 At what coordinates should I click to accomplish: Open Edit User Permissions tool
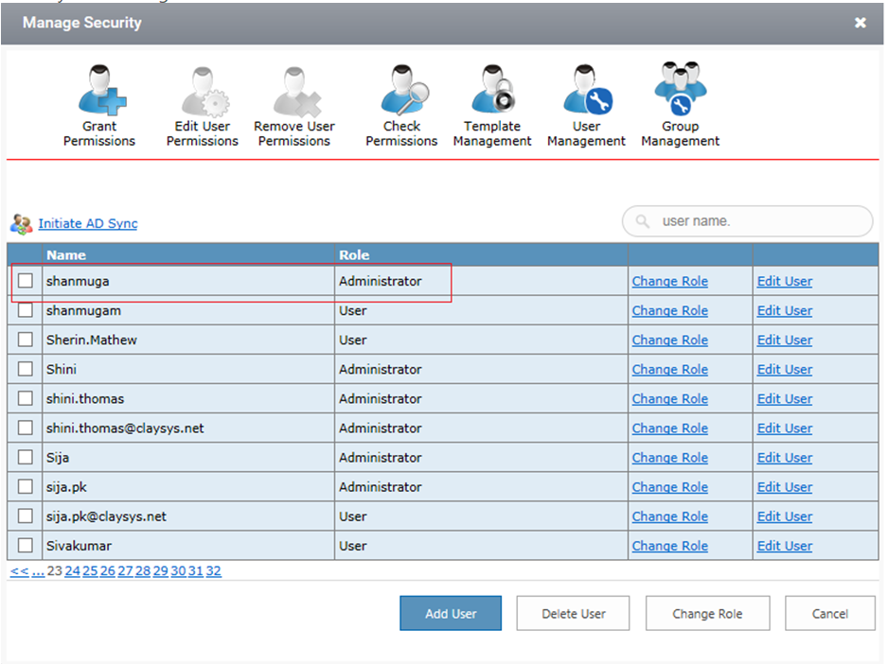(x=203, y=106)
